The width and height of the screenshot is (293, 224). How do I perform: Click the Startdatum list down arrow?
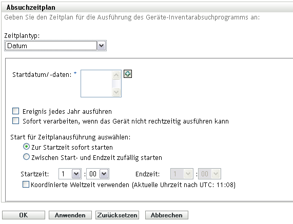116,92
